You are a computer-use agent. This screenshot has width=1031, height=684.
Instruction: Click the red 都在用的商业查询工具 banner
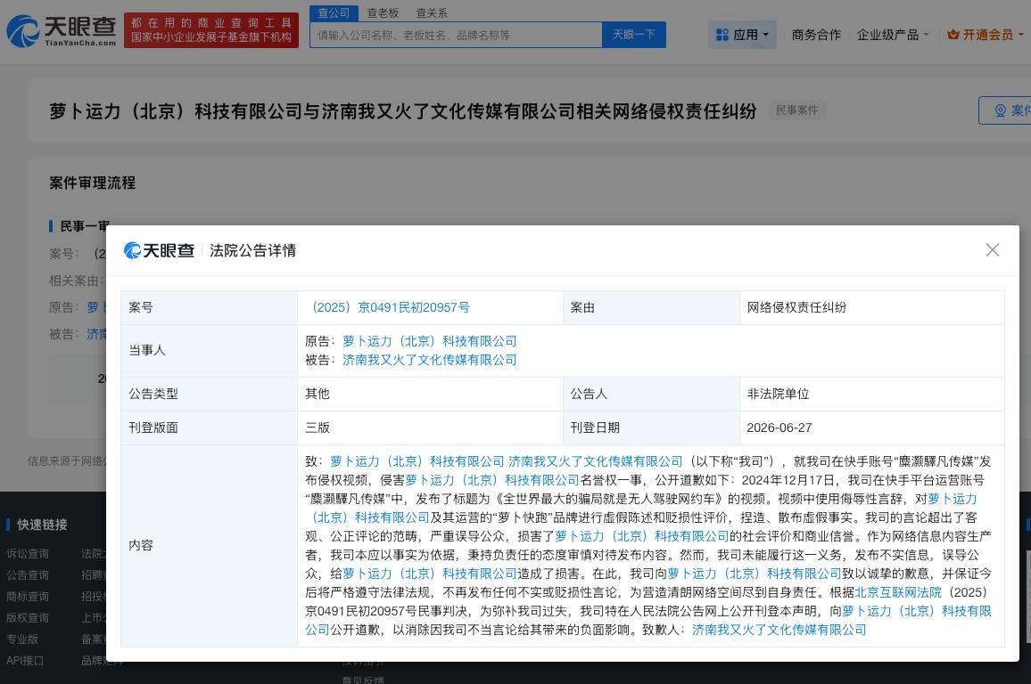pos(211,30)
